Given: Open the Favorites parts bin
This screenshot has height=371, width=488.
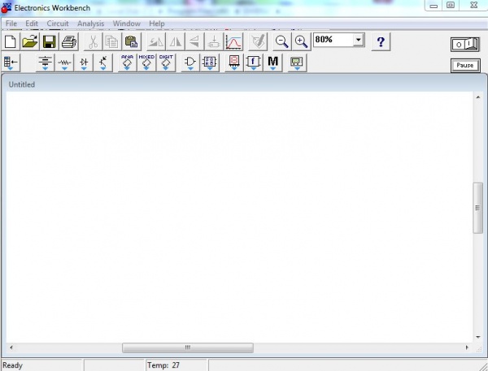Looking at the screenshot, I should pyautogui.click(x=11, y=63).
